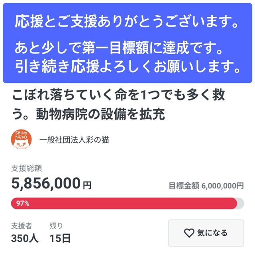Click the gray unfilled end of the progress bar
This screenshot has height=255, width=255.
pos(240,203)
